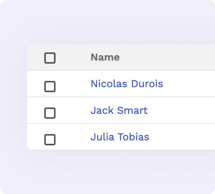This screenshot has width=215, height=194.
Task: Open Nicolas Durois profile link
Action: tap(127, 84)
